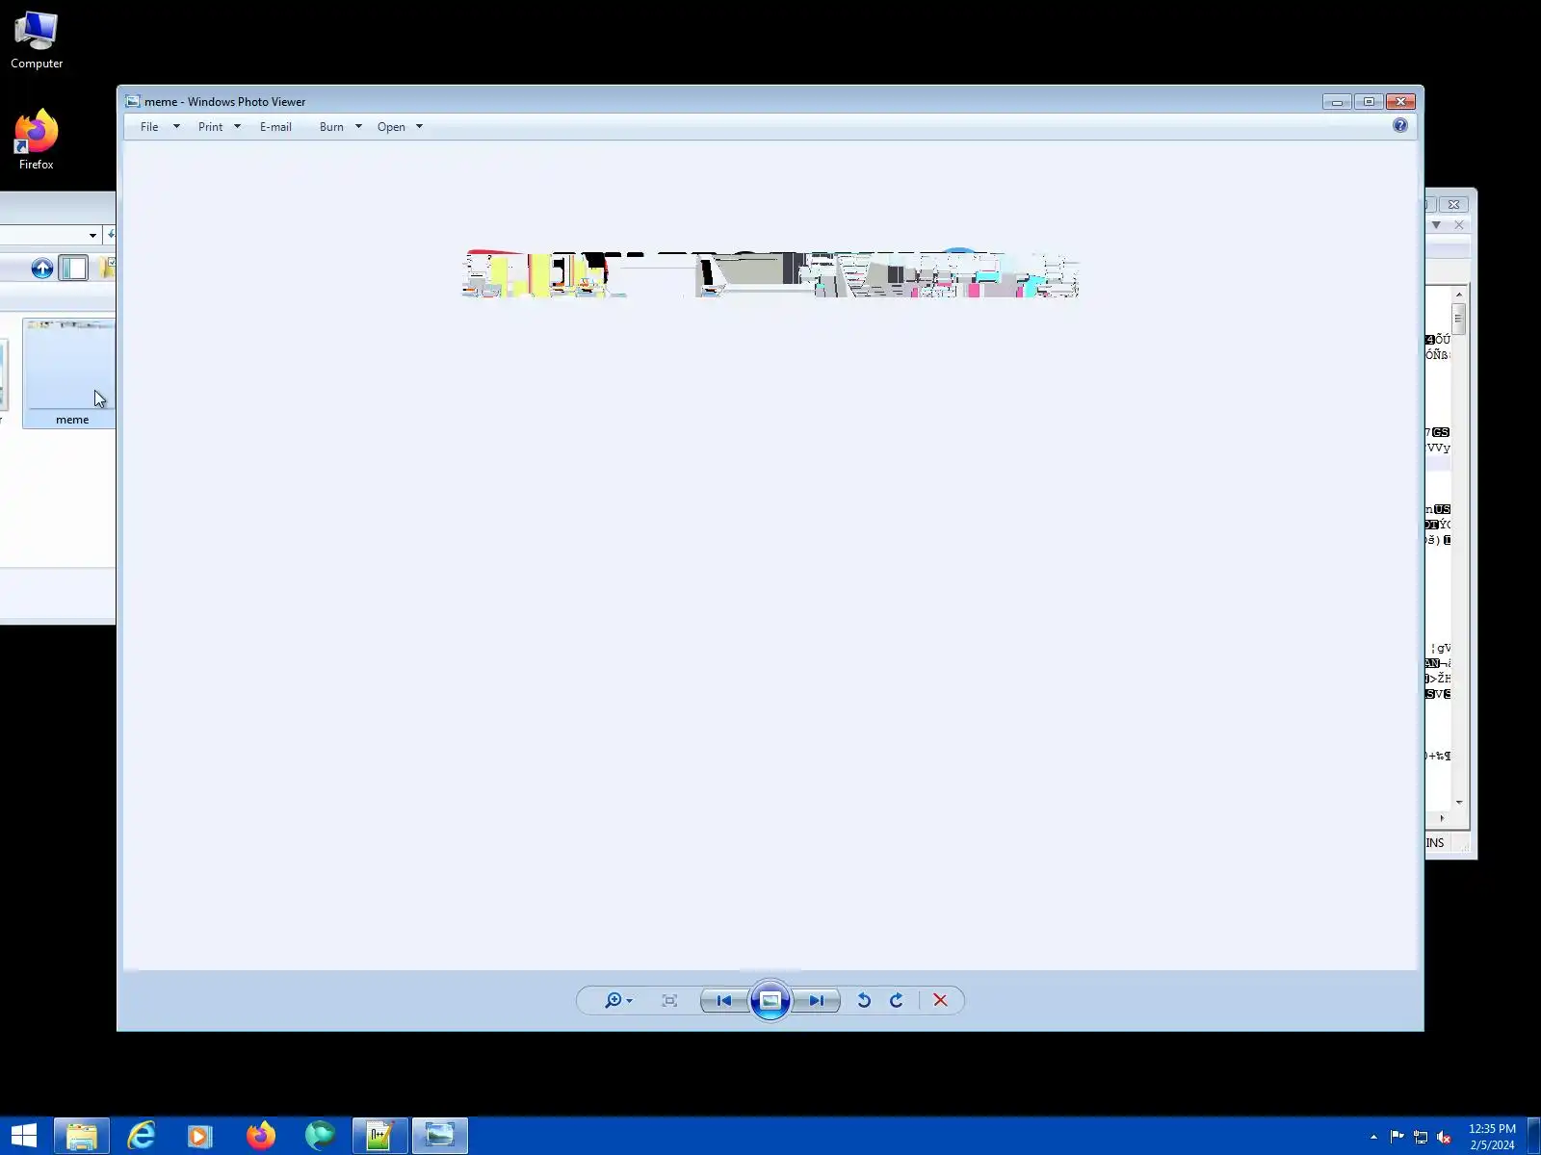Delete the photo with the red X

click(941, 1000)
